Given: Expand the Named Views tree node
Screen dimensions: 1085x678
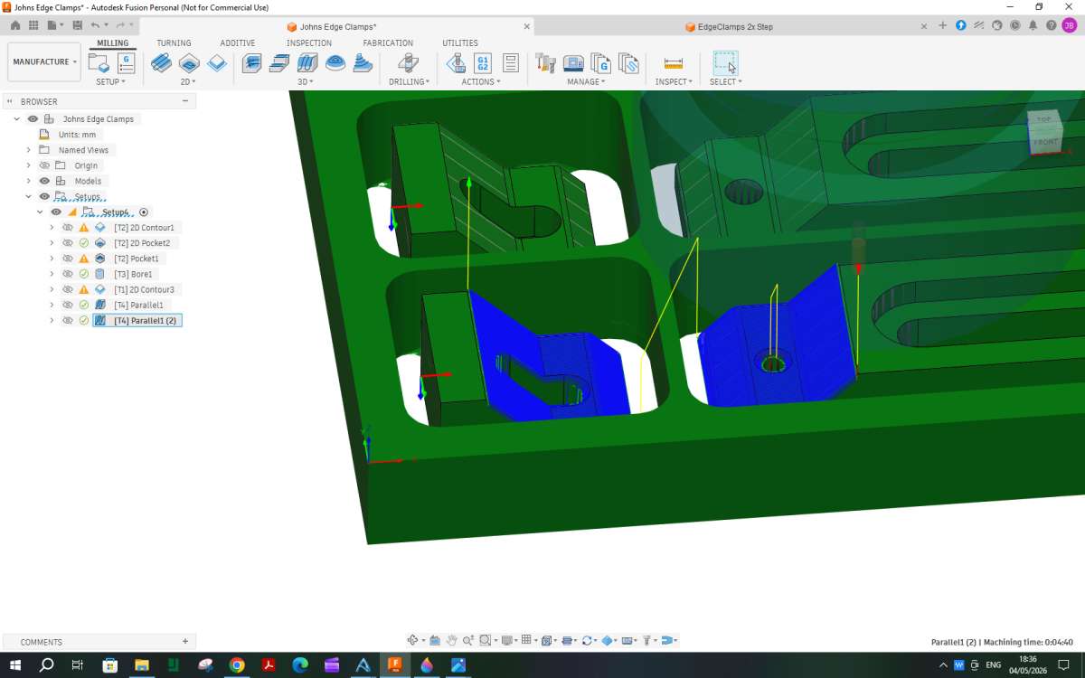Looking at the screenshot, I should [28, 150].
